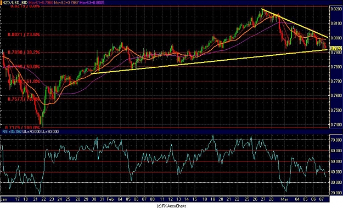Click date 29 on the time axis

[x=86, y=199]
